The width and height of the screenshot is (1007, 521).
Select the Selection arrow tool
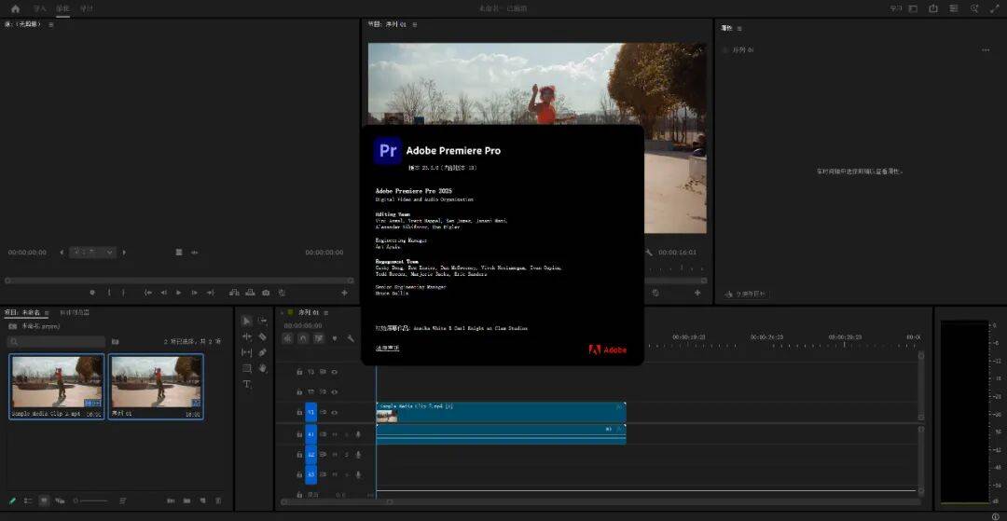click(247, 321)
